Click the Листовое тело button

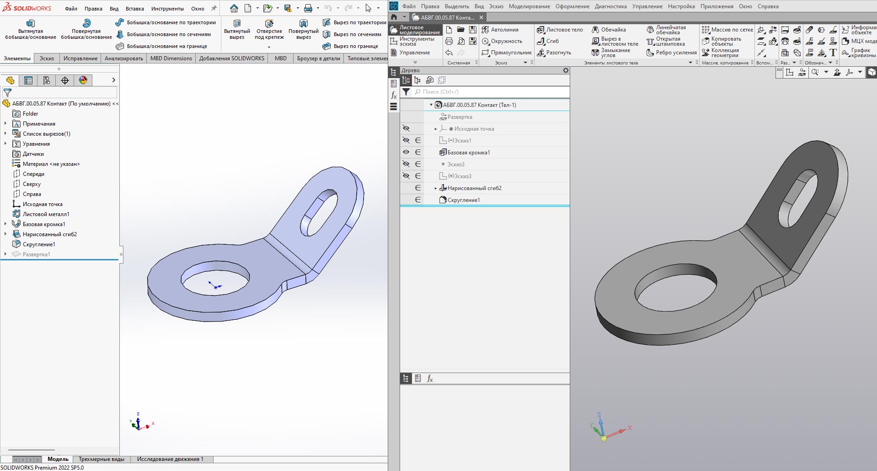click(x=560, y=30)
